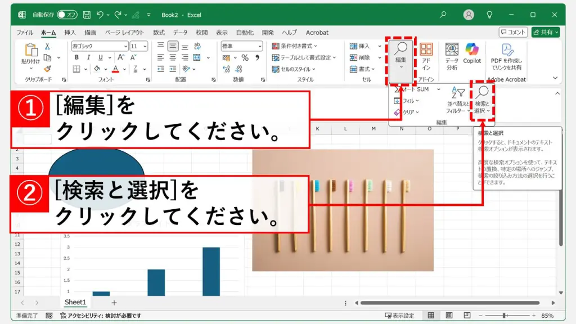576x324 pixels.
Task: Click the Format Painter brush icon
Action: click(47, 69)
